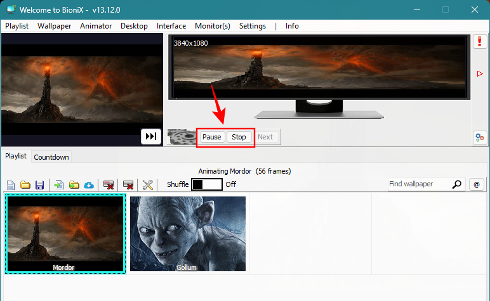Image resolution: width=490 pixels, height=301 pixels.
Task: Click the large Mordor preview image
Action: click(82, 89)
